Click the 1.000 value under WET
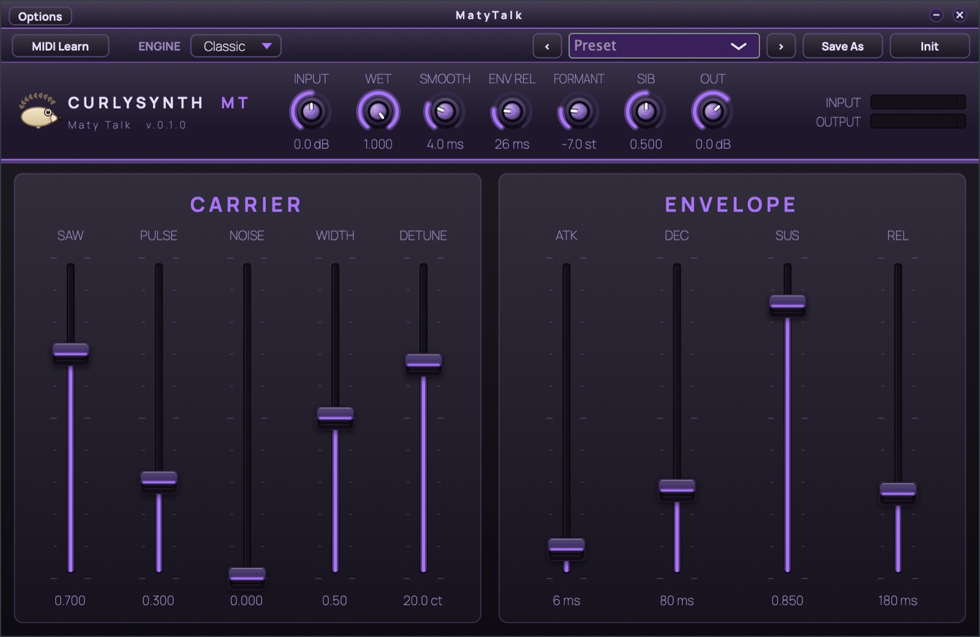 (x=378, y=144)
